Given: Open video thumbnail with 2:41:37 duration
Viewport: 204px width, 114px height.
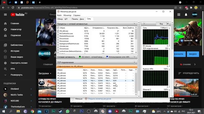Looking at the screenshot, I should click(x=186, y=88).
